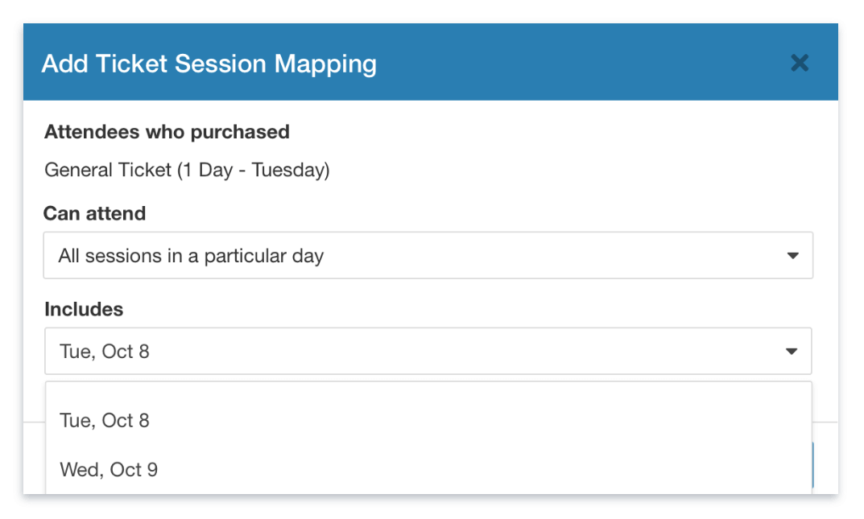This screenshot has width=864, height=519.
Task: Click the Attendees who purchased label
Action: pos(167,132)
